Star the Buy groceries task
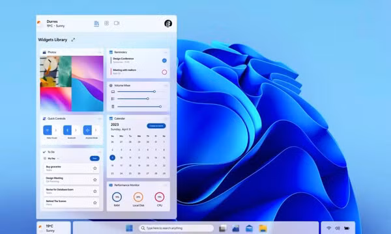391x234 pixels. [x=94, y=168]
